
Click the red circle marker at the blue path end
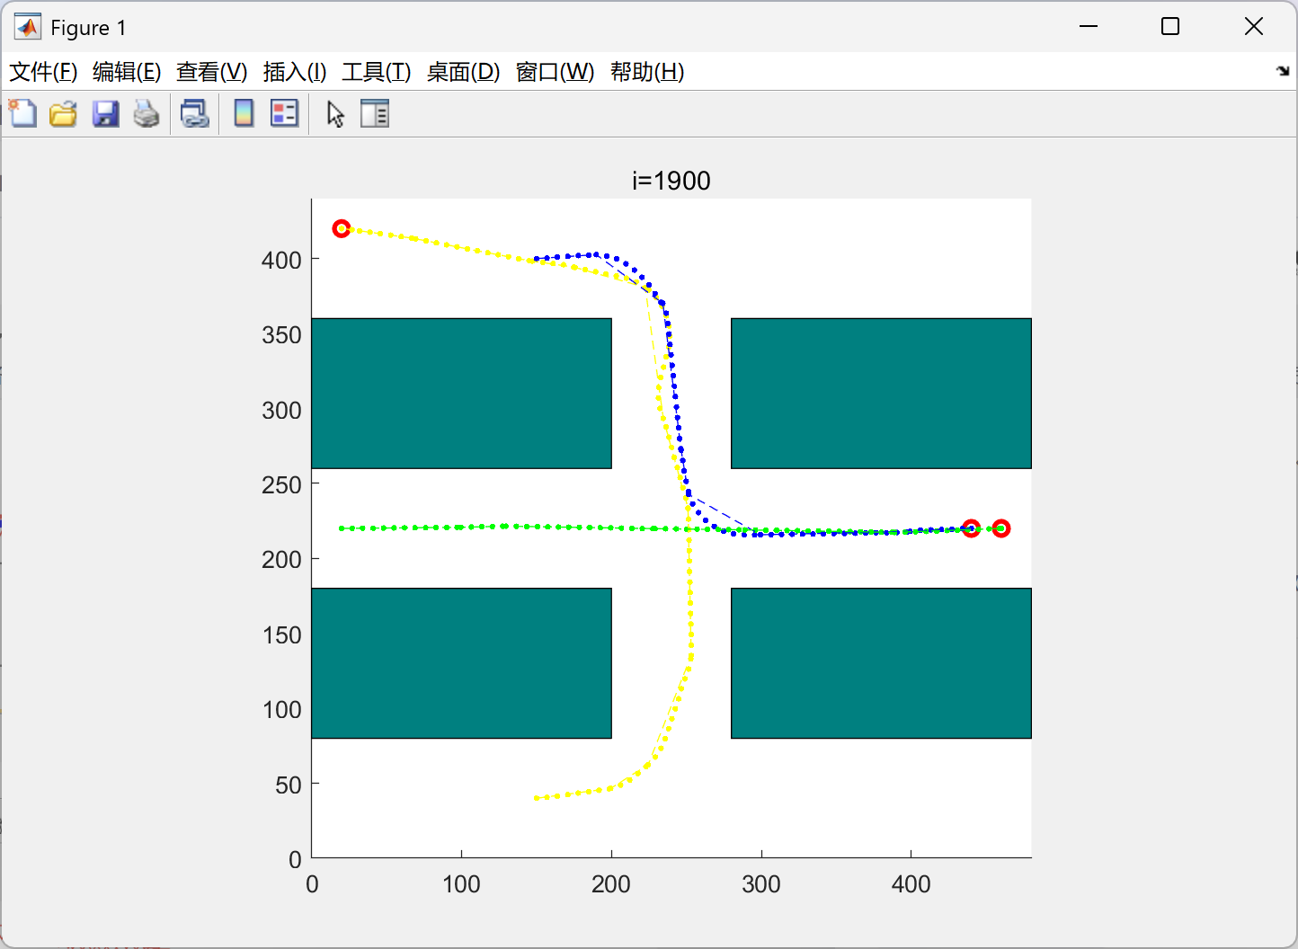(971, 528)
